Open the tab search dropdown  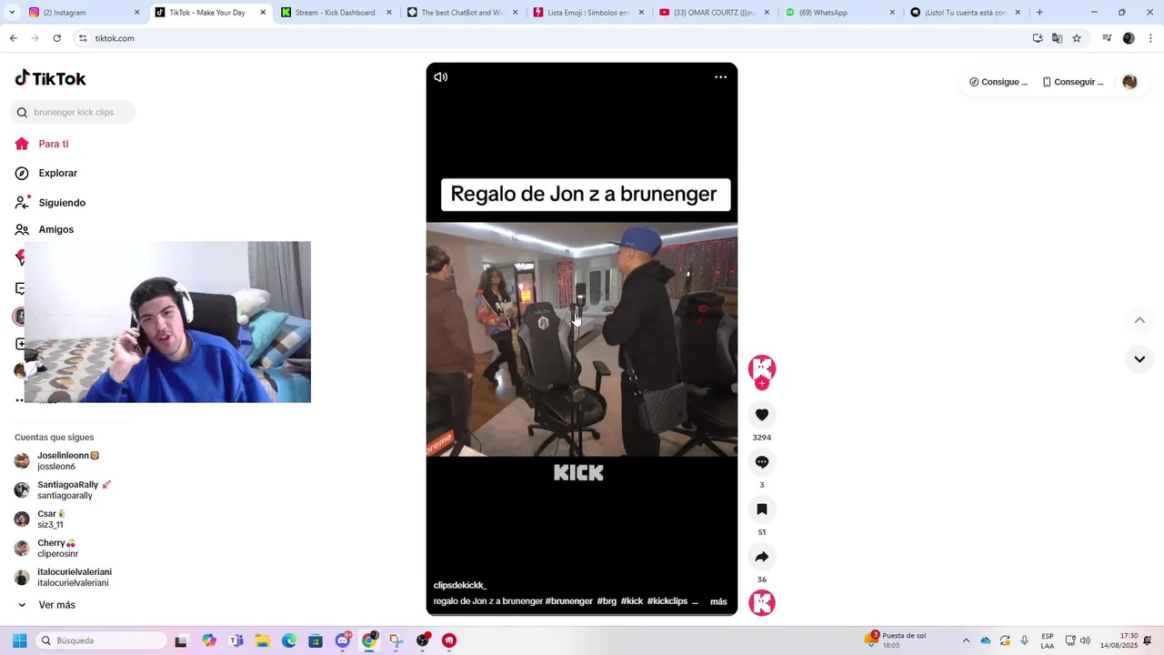click(x=11, y=13)
